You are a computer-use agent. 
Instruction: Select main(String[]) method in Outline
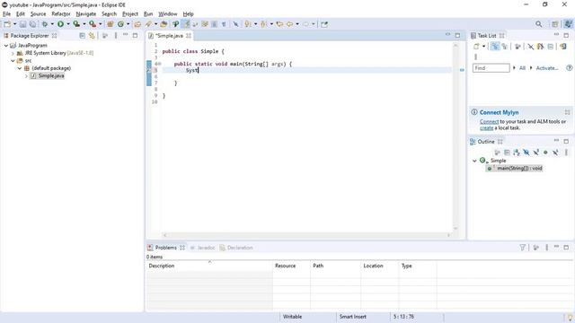[514, 169]
